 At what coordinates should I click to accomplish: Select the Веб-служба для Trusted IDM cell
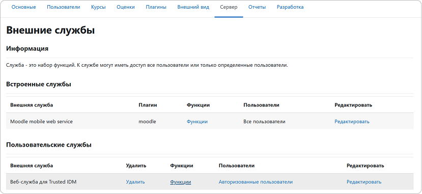43,182
